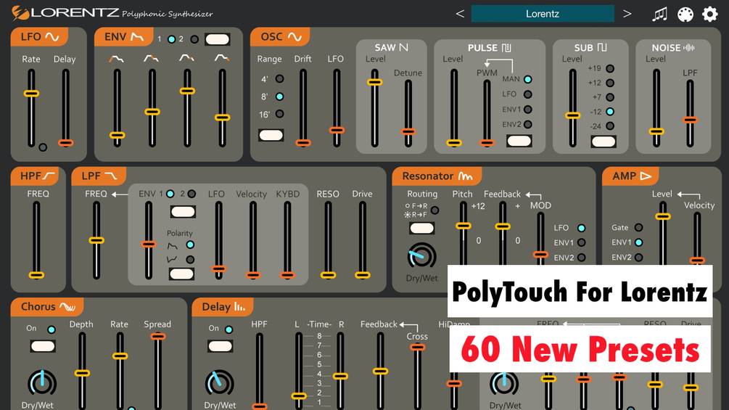
Task: Click the OSC sine wave icon
Action: (295, 37)
